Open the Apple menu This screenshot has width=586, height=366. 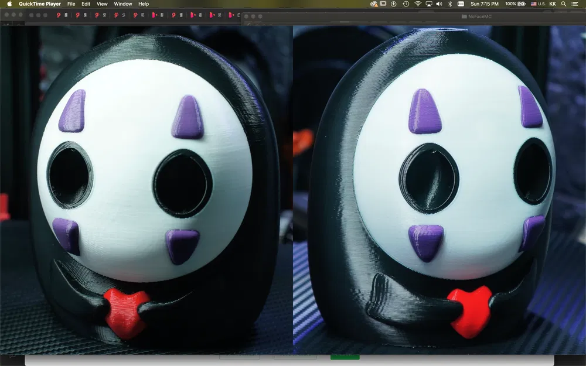9,4
